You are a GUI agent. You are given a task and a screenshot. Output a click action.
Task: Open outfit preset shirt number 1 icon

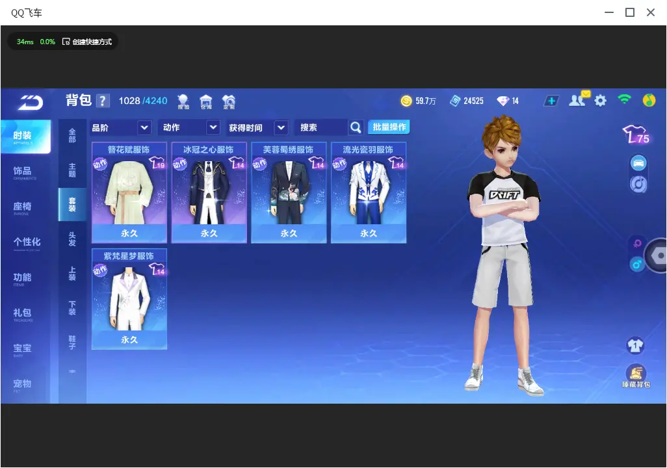[x=636, y=345]
